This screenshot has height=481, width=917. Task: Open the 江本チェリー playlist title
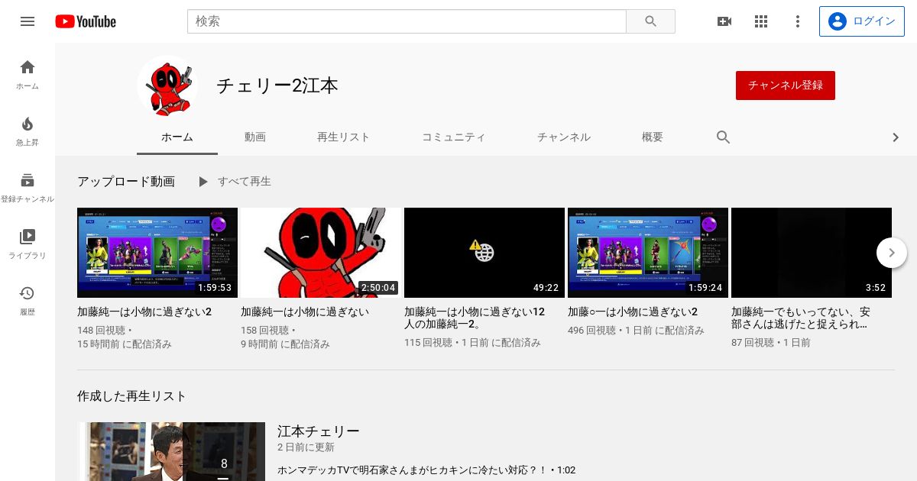pos(319,431)
